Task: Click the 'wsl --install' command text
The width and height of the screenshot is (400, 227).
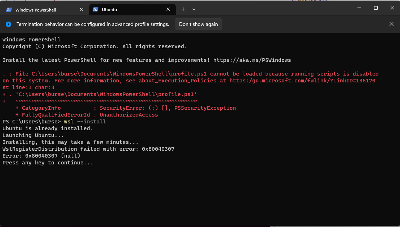Action: pyautogui.click(x=85, y=122)
